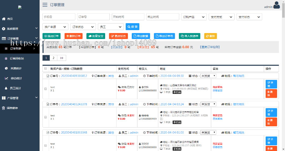This screenshot has height=151, width=285.
Task: Open 订单回收站 in the sidebar
Action: (17, 58)
